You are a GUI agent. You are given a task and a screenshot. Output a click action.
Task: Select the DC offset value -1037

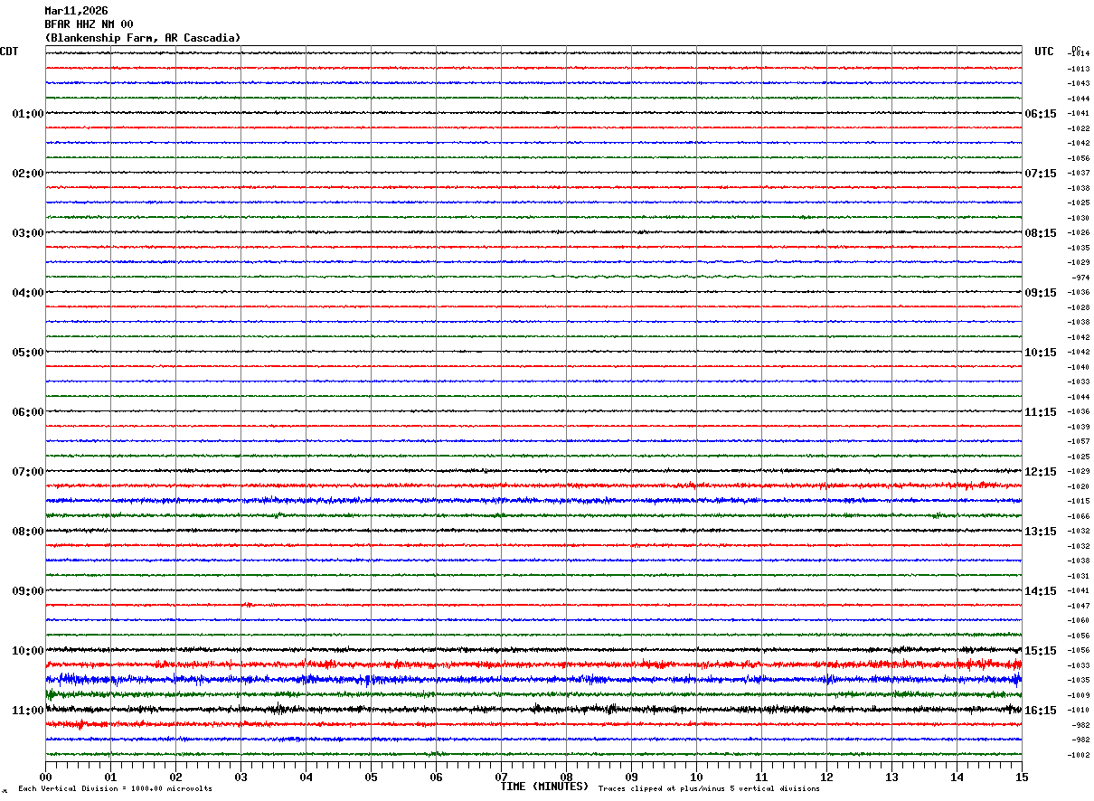coord(1079,173)
